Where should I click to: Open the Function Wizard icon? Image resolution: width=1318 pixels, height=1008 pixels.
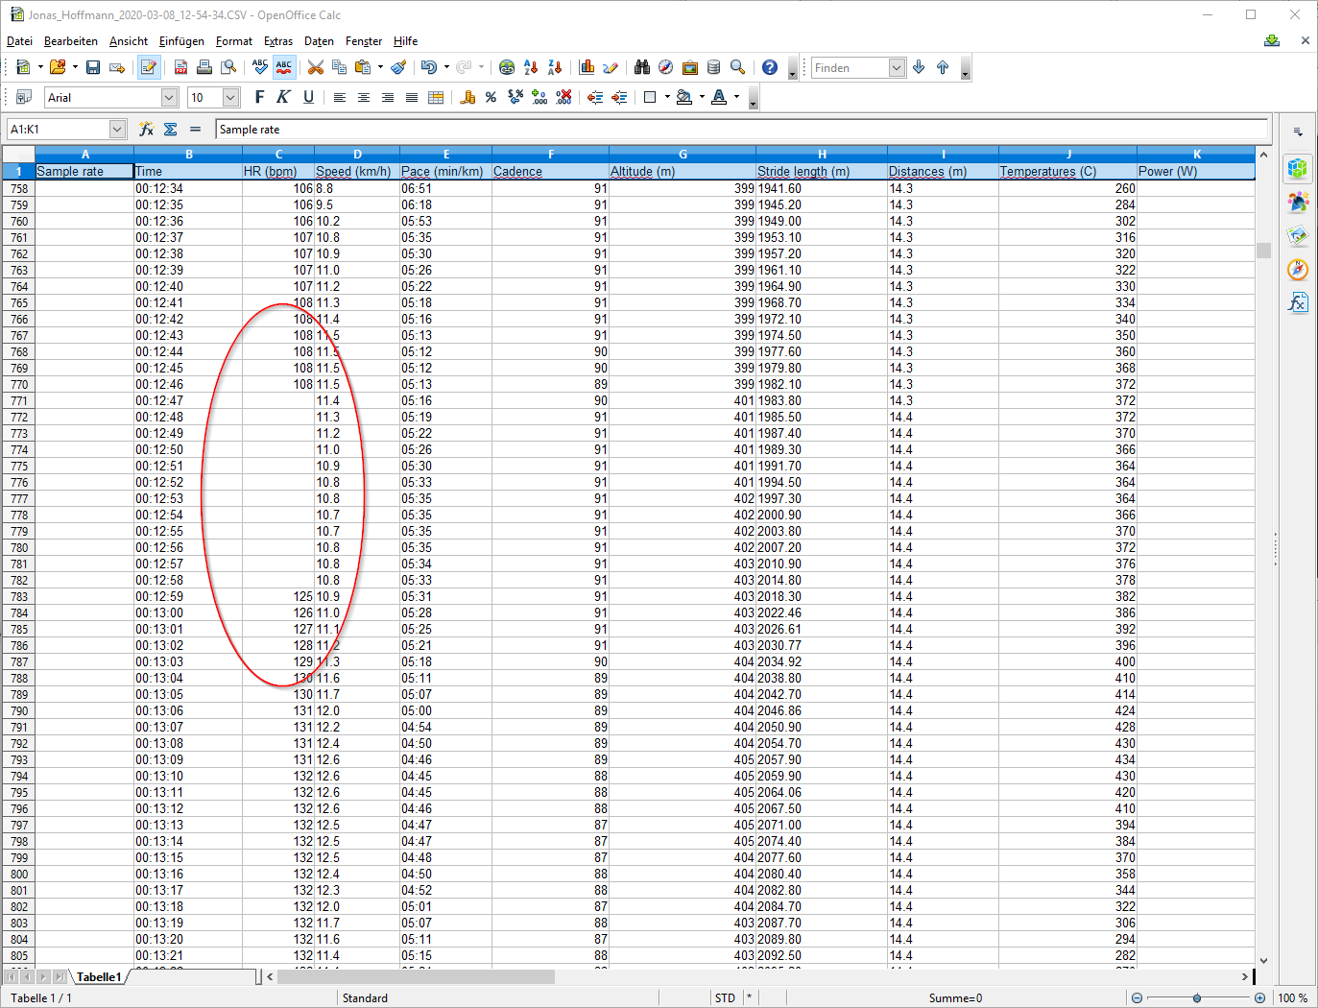[146, 129]
